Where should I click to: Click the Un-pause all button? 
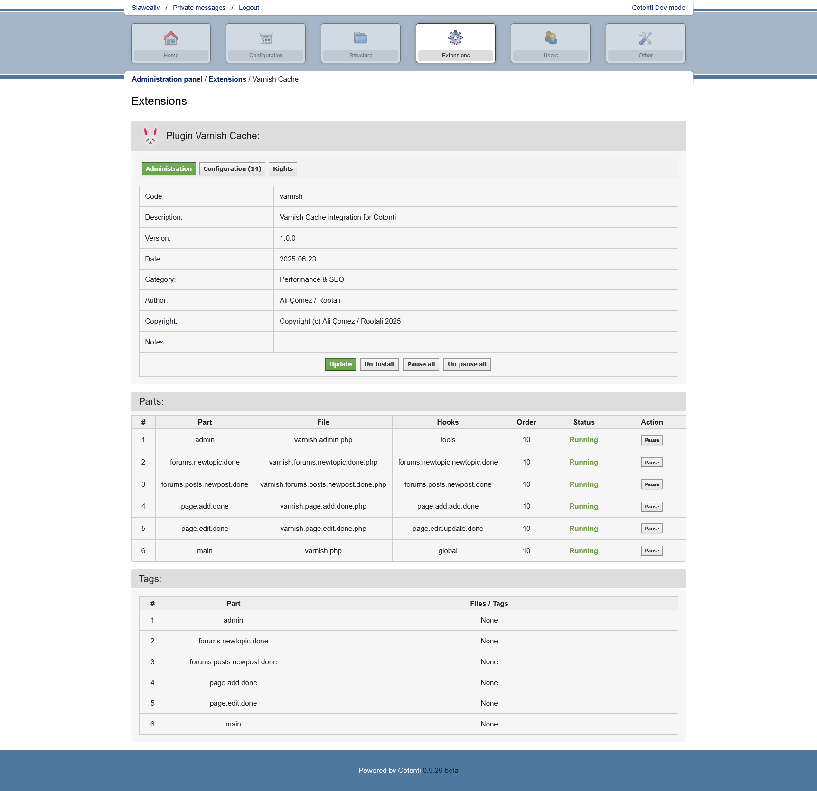(467, 364)
